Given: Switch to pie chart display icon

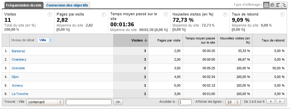Looking at the screenshot, I should click(272, 5).
